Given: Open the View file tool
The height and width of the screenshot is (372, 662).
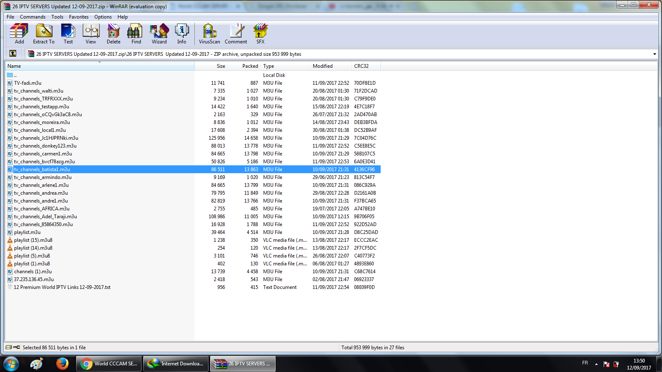Looking at the screenshot, I should 91,33.
